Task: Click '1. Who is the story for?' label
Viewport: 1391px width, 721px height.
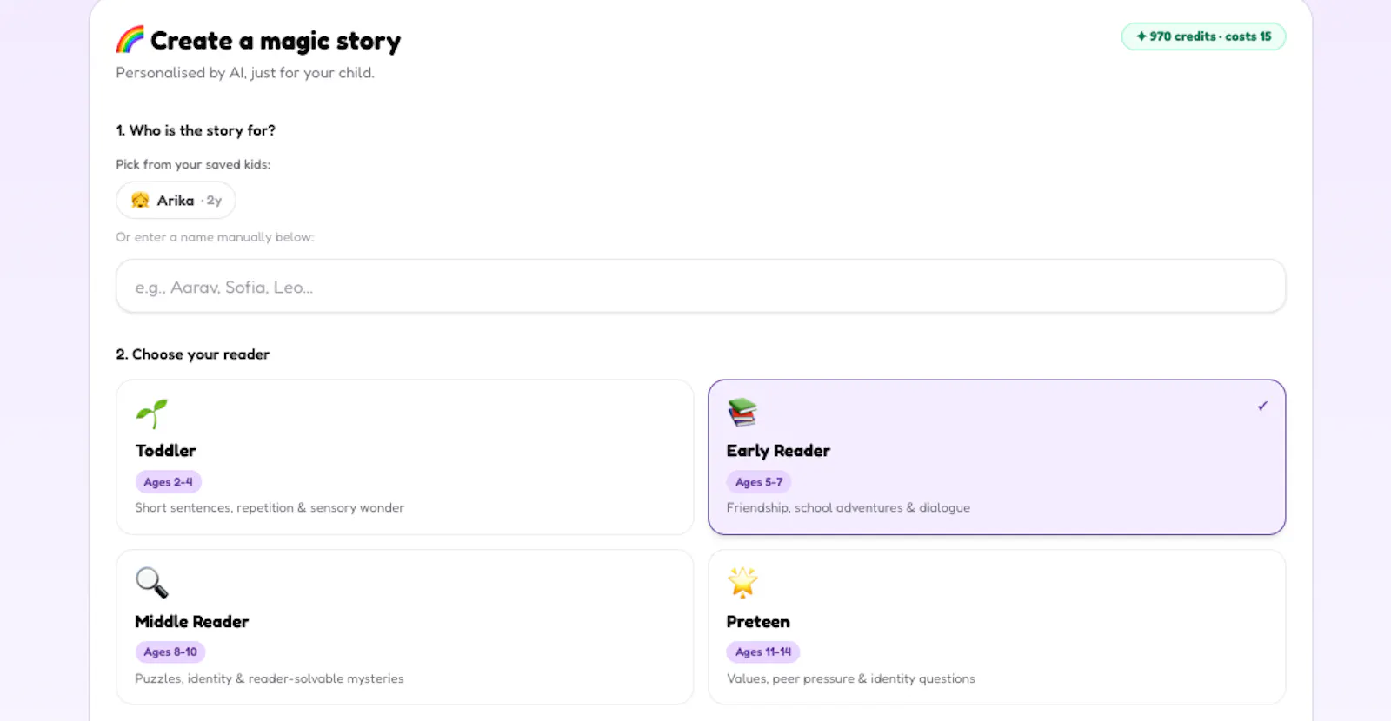Action: pos(196,130)
